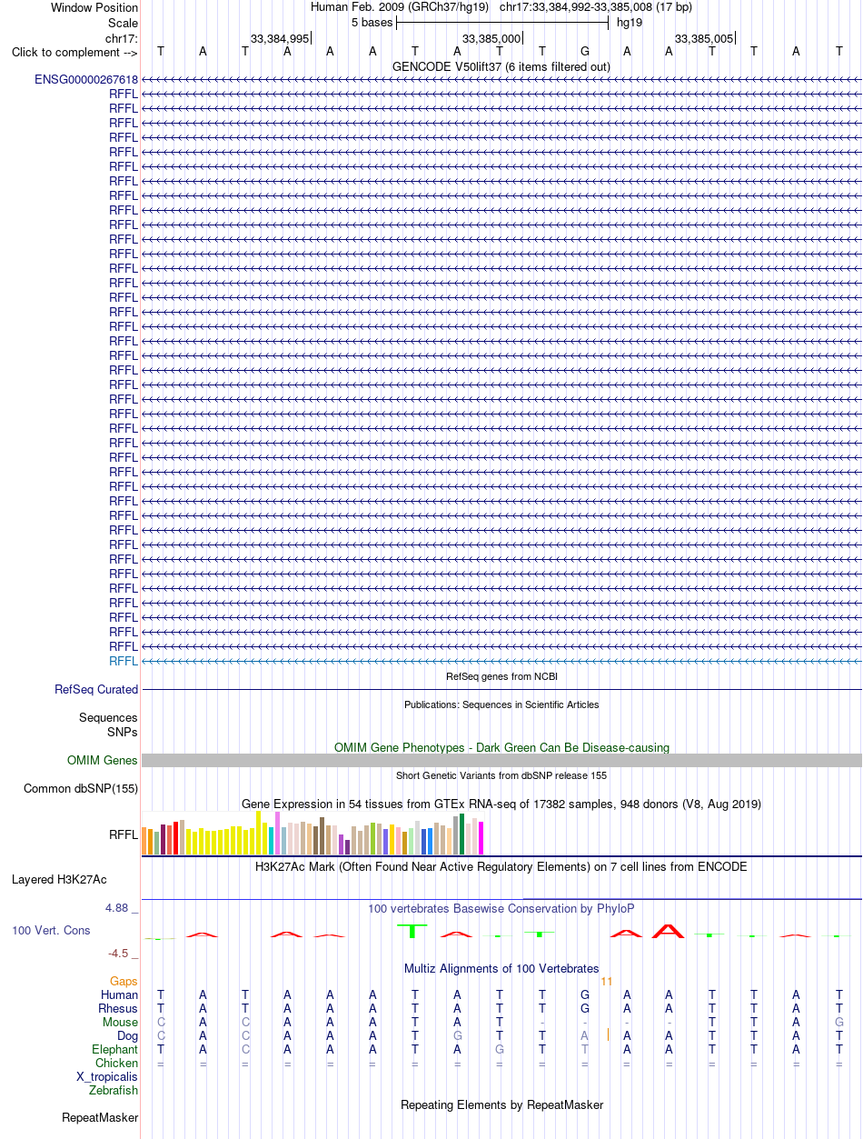Image resolution: width=863 pixels, height=1139 pixels.
Task: Open RefSeq genes from NCBI title
Action: click(501, 676)
